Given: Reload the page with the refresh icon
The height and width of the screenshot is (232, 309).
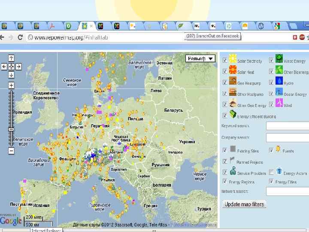Looking at the screenshot, I should (20, 37).
